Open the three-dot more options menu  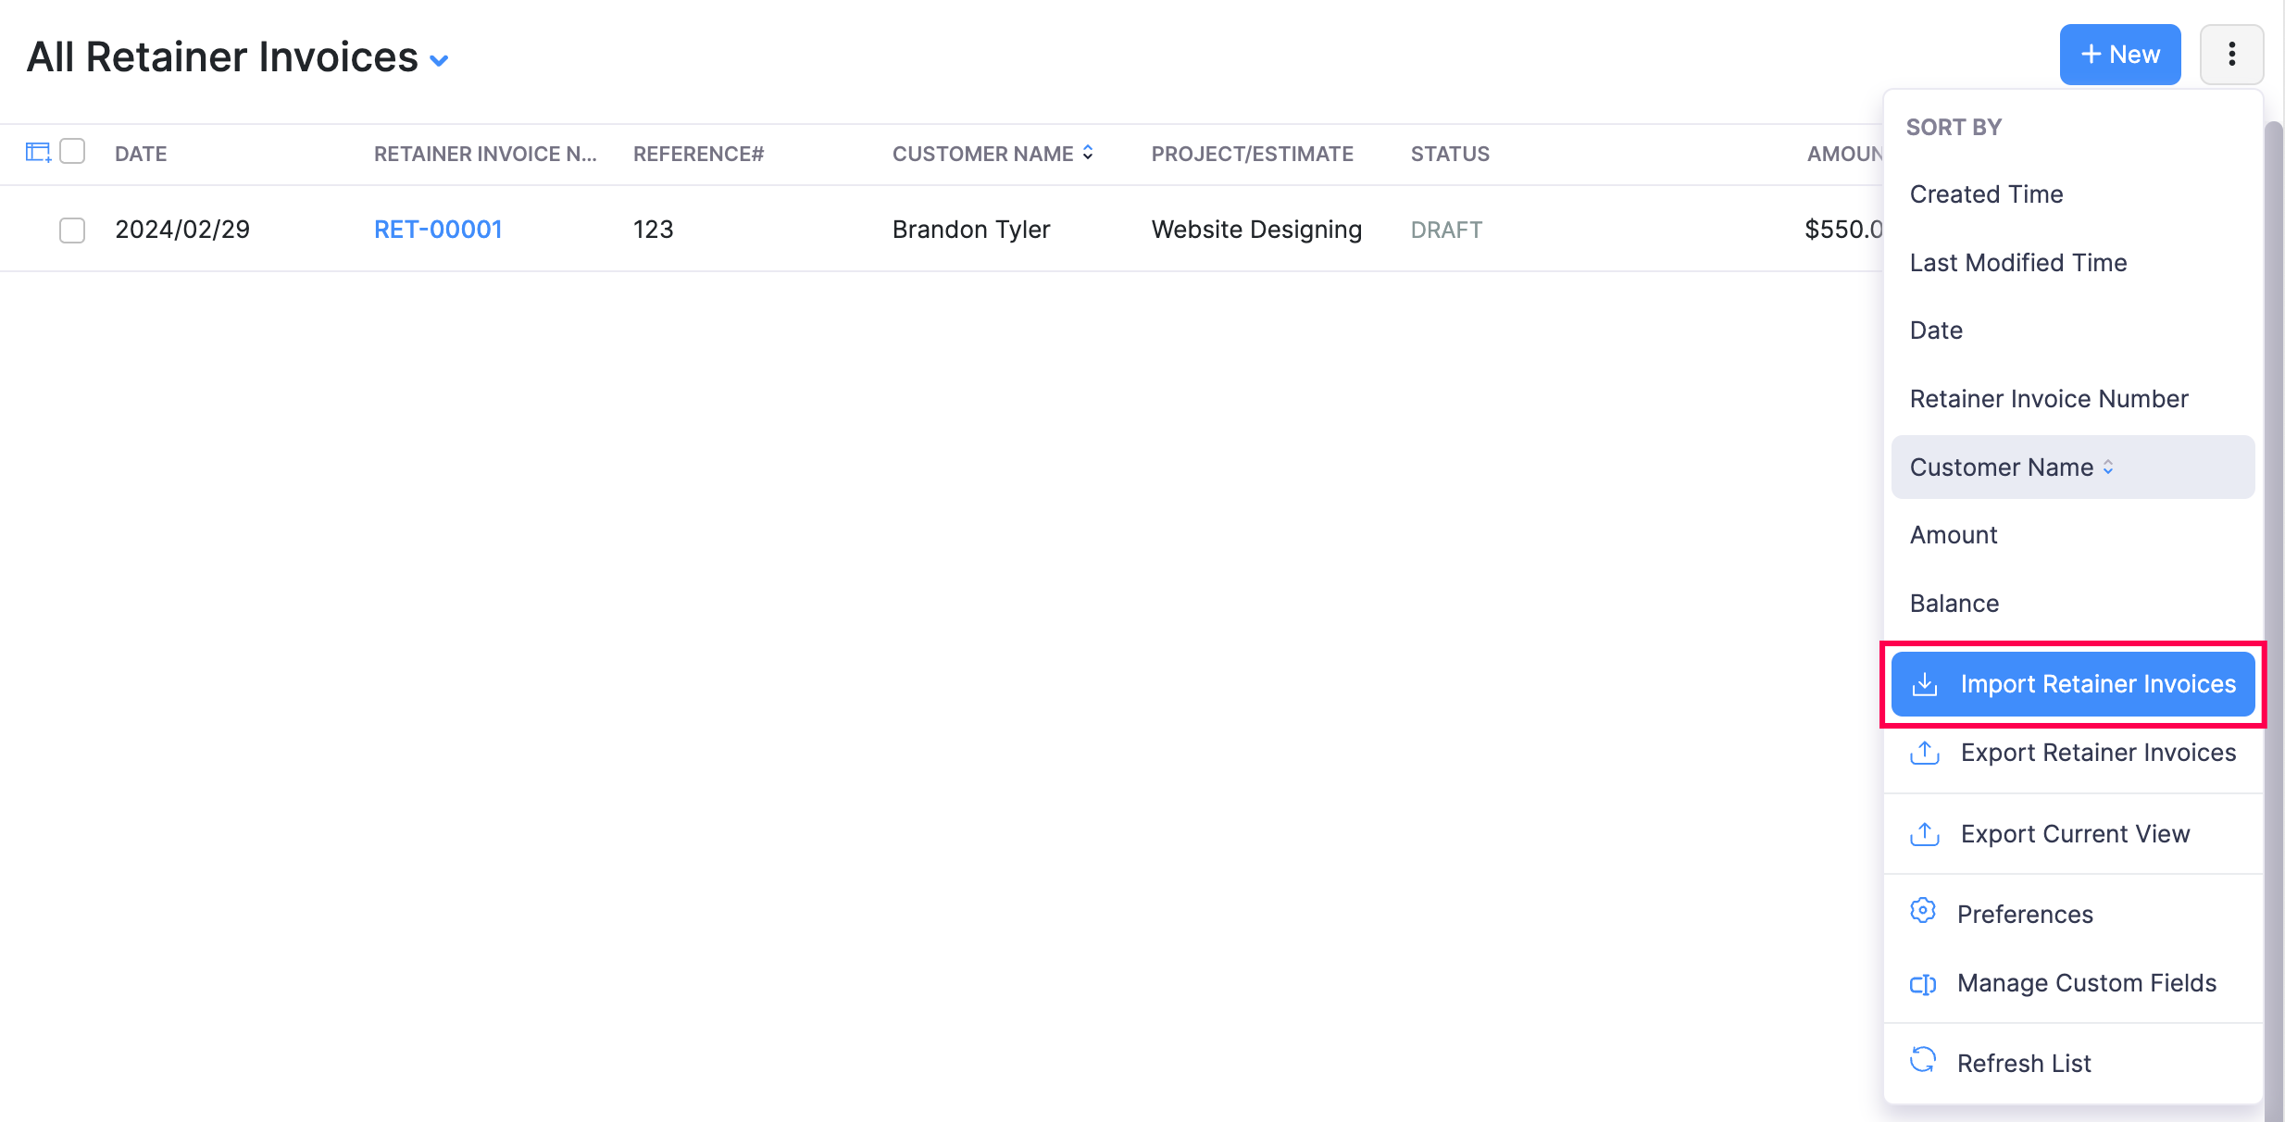(2231, 55)
